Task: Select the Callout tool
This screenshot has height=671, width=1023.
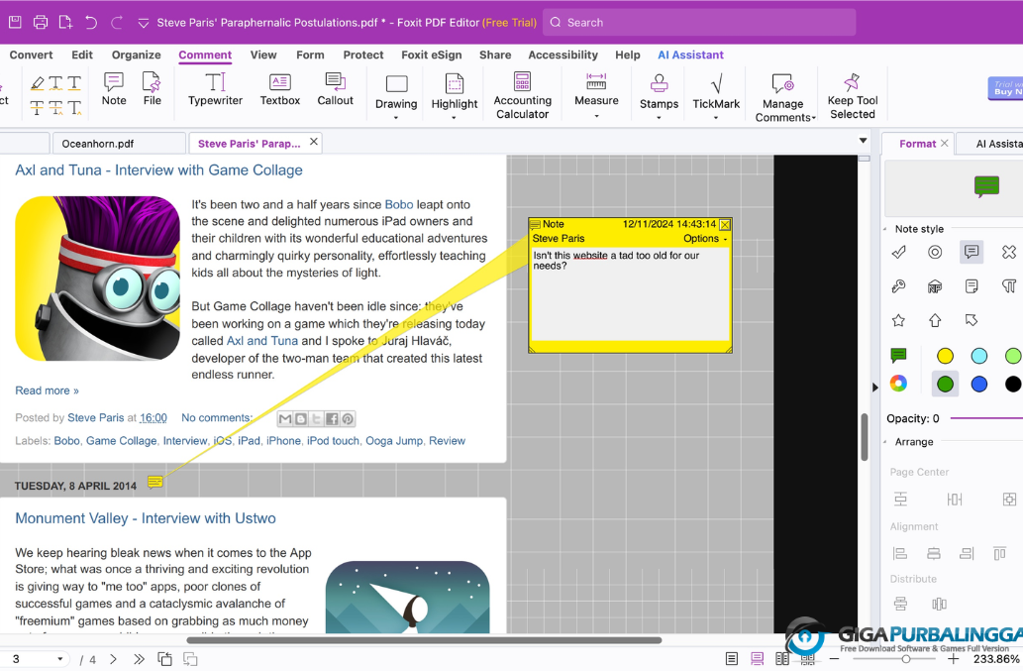Action: point(336,89)
